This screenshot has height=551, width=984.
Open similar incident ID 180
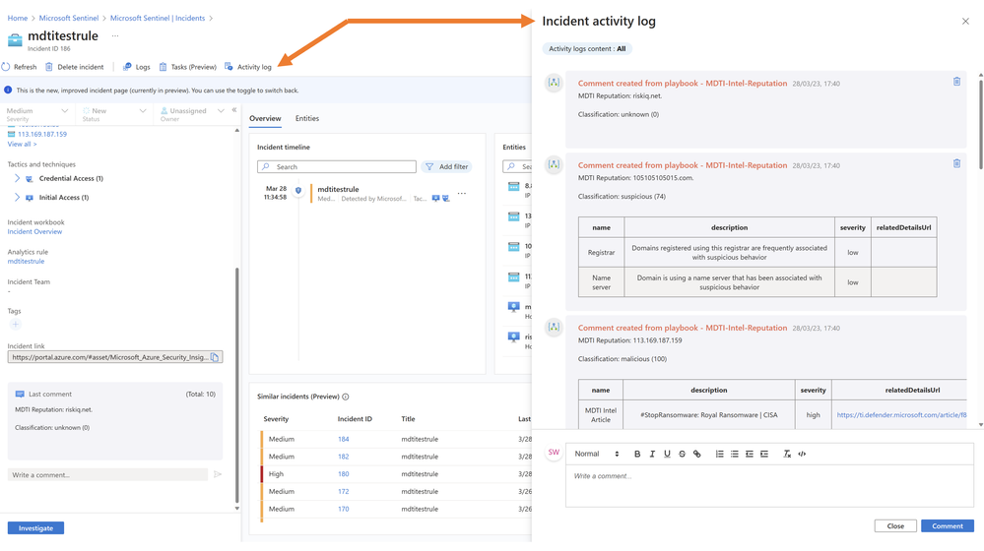(344, 474)
